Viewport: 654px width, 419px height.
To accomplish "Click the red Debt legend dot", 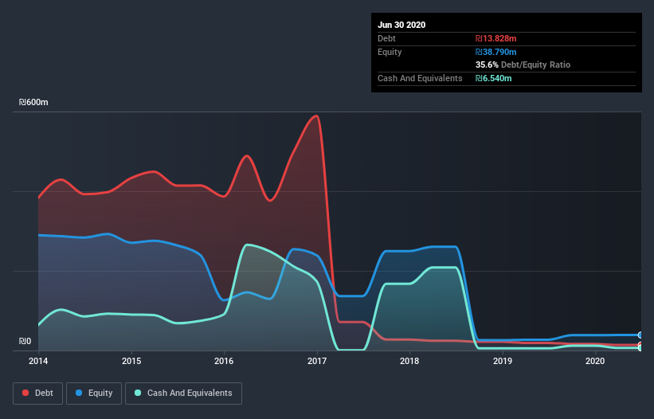I will tap(25, 393).
